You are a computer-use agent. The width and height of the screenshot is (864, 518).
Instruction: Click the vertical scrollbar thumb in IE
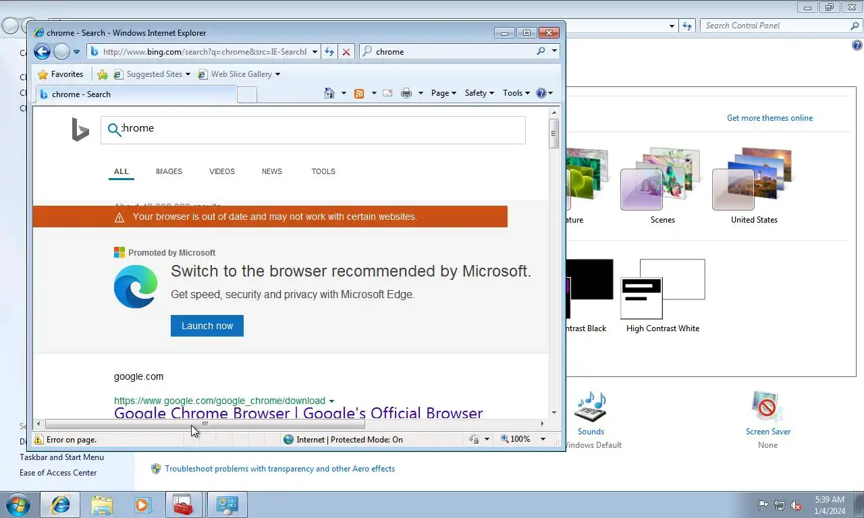click(554, 134)
